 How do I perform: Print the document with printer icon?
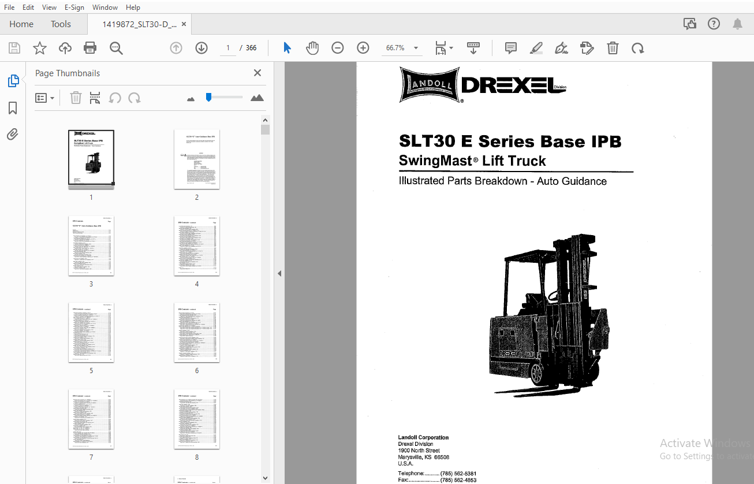click(91, 48)
